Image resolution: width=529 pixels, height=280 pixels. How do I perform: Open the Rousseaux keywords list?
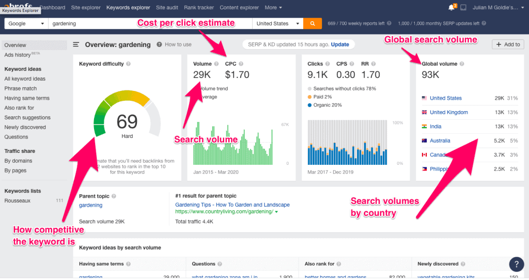[x=17, y=201]
